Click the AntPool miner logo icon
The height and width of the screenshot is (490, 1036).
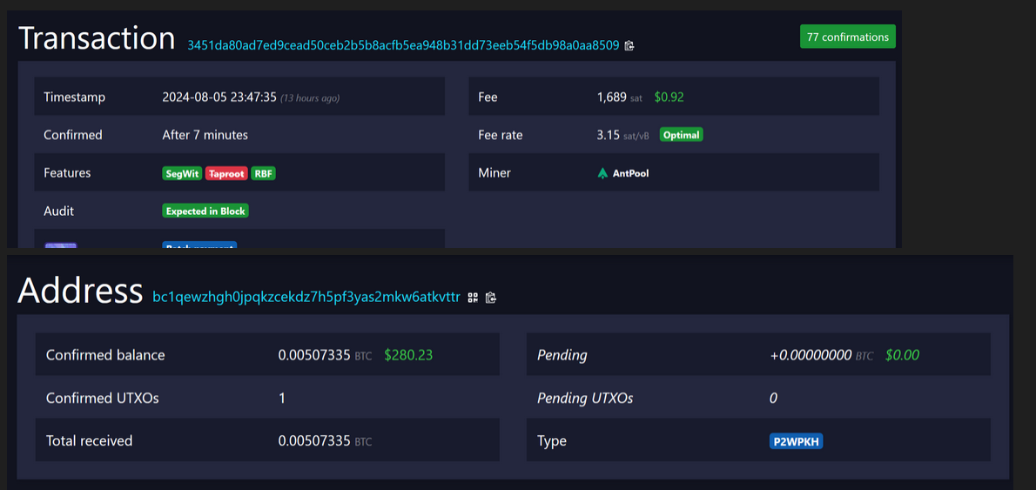click(602, 173)
